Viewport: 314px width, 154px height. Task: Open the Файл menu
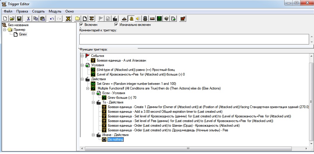tap(8, 11)
